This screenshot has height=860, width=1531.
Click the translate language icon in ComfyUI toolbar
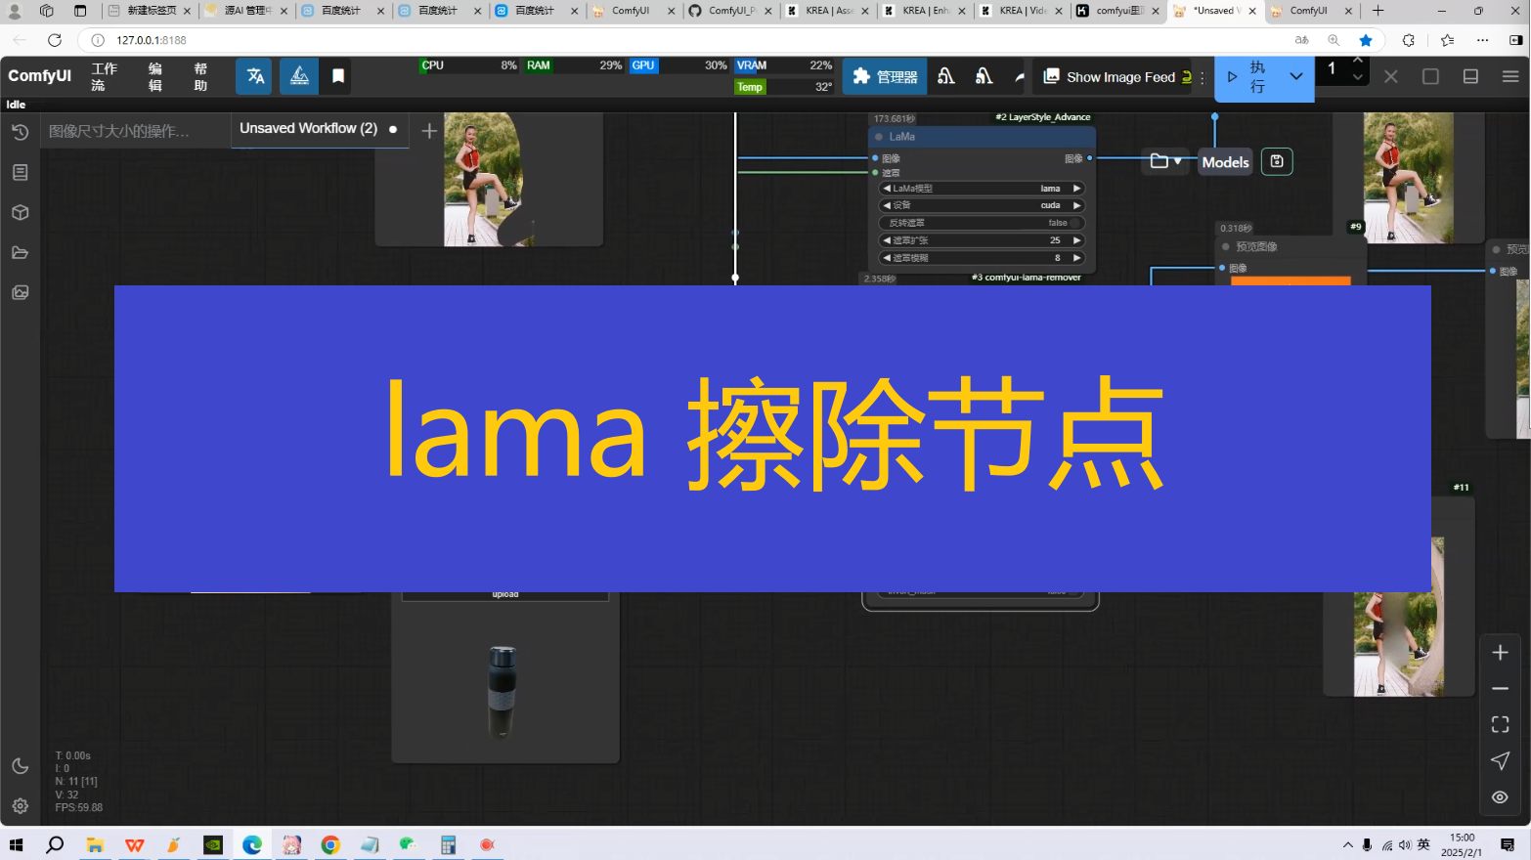coord(254,76)
